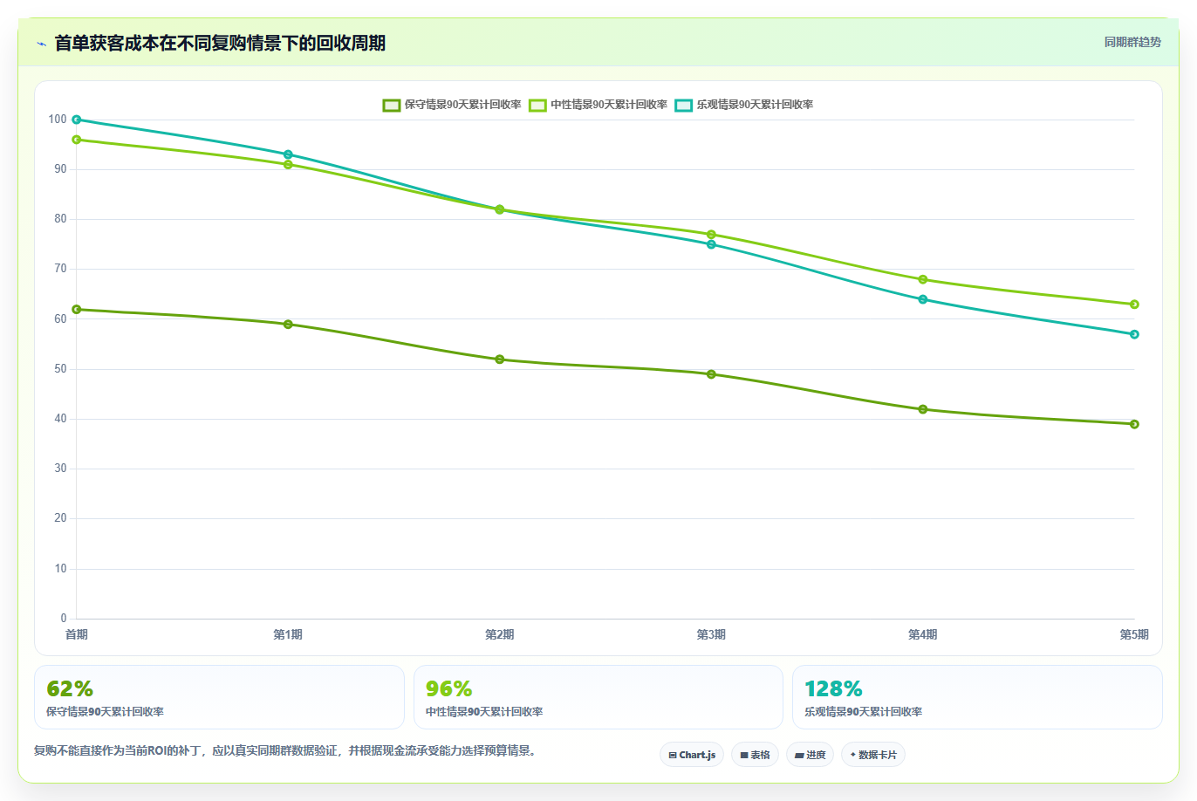Click the 数据卡片 tag button
Viewport: 1197px width, 801px height.
(x=873, y=755)
